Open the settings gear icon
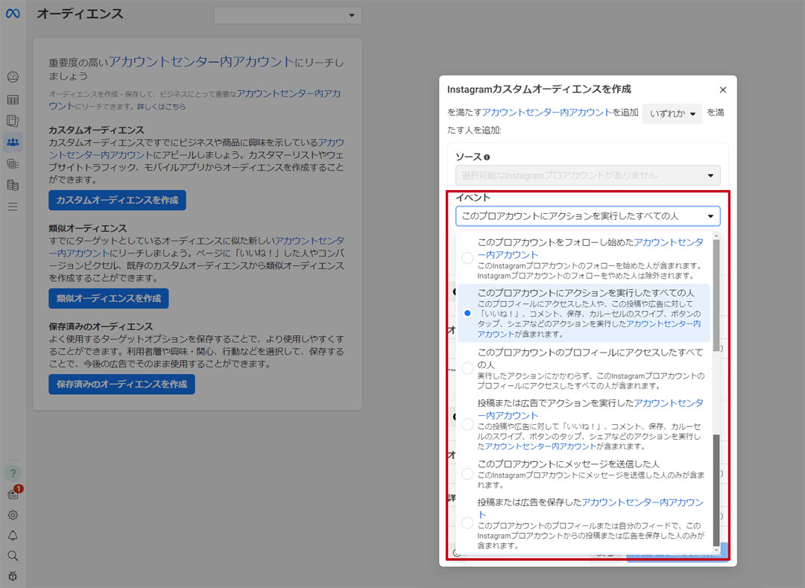This screenshot has width=805, height=588. 13,515
